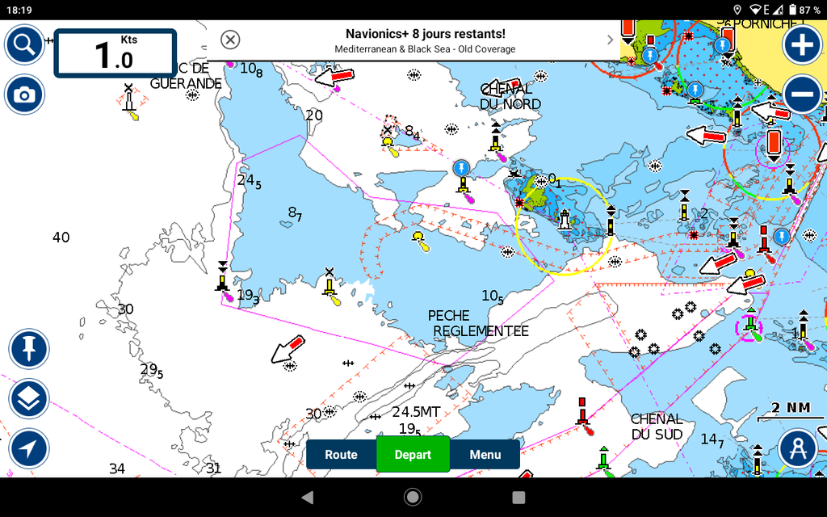Open the distance compass tool
827x517 pixels.
[x=797, y=448]
